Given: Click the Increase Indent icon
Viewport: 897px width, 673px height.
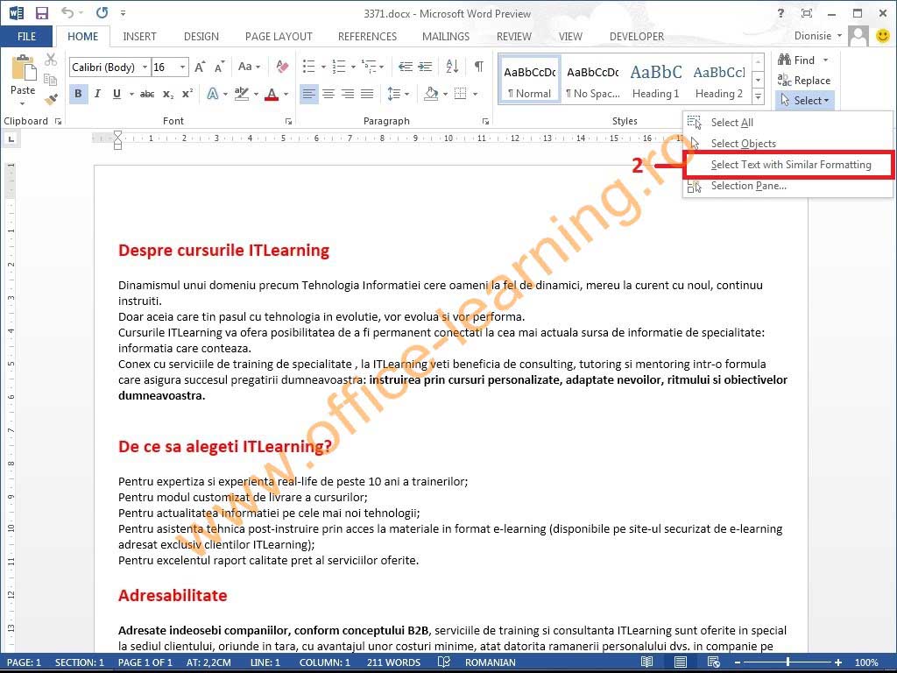Looking at the screenshot, I should tap(425, 67).
